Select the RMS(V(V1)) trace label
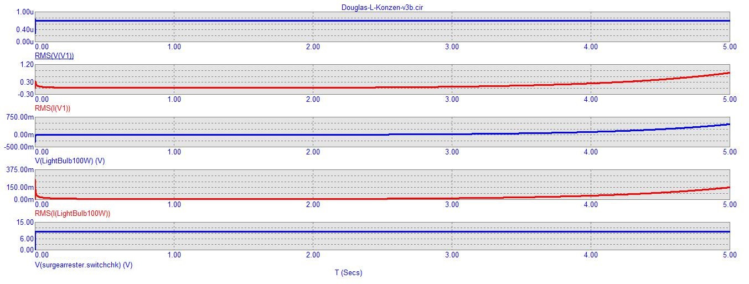The width and height of the screenshot is (749, 284). click(x=54, y=56)
